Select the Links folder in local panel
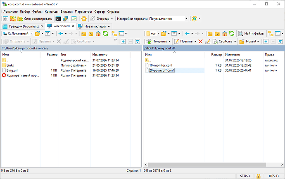285x179 pixels. pyautogui.click(x=10, y=65)
